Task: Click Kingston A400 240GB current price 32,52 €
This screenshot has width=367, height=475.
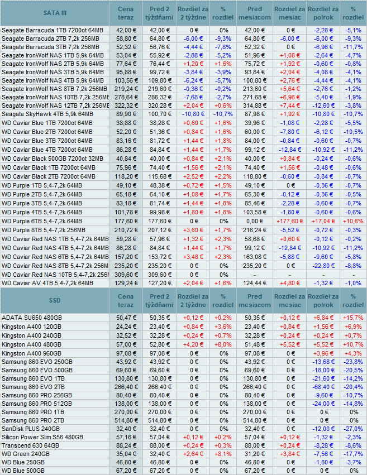Action: 126,335
